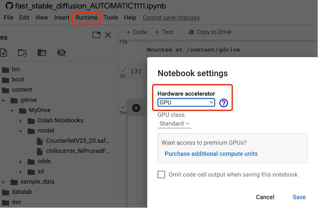Save the Notebook settings

[x=299, y=197]
